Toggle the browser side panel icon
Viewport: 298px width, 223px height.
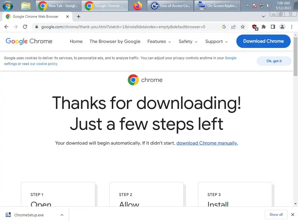[273, 27]
